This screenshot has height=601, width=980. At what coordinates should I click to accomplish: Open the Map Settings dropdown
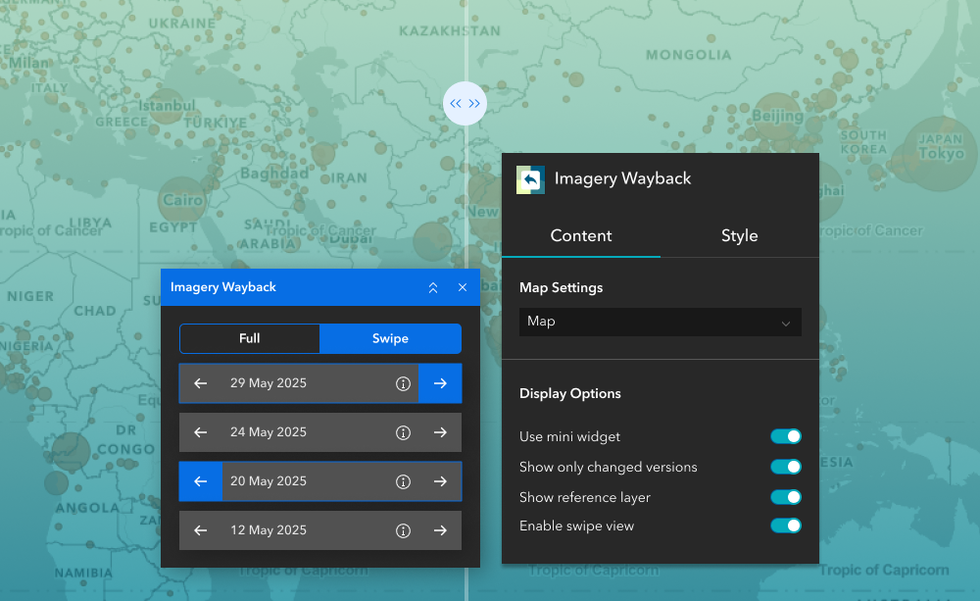(x=660, y=322)
